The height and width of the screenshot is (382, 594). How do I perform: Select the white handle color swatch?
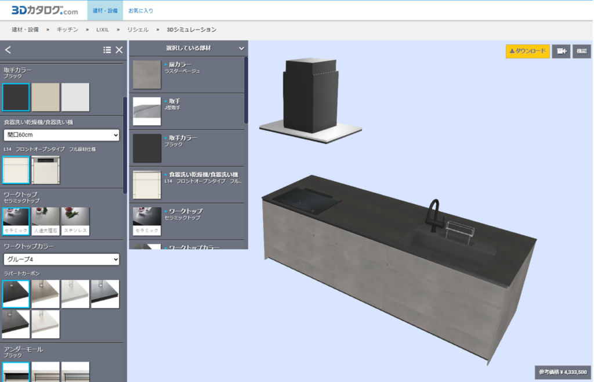click(75, 97)
